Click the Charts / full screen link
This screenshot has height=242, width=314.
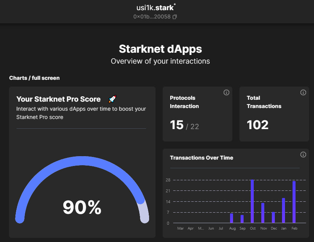[34, 78]
